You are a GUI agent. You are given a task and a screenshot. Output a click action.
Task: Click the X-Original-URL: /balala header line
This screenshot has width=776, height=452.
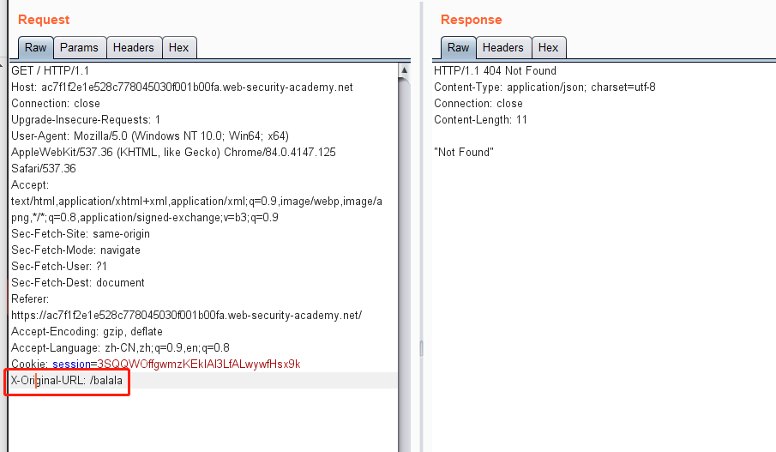[x=67, y=381]
